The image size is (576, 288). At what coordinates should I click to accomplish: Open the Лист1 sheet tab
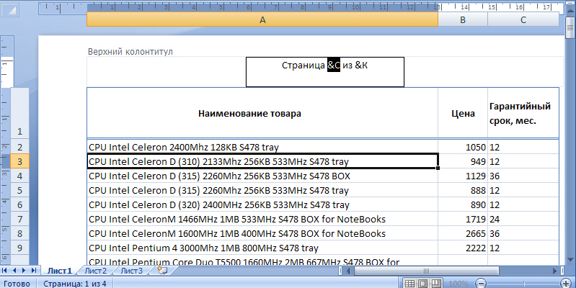tap(60, 271)
